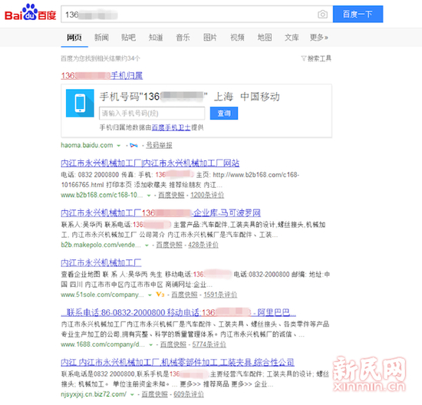Click the 查询 button
Screen dimensions: 422x405
pos(224,114)
